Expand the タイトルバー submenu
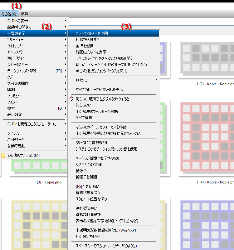This screenshot has width=234, height=250. [x=34, y=46]
